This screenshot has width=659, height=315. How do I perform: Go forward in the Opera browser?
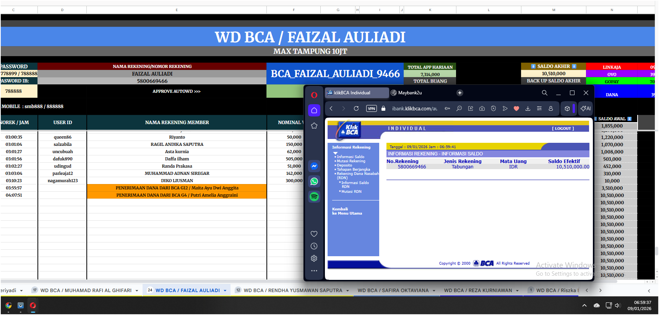click(x=344, y=108)
